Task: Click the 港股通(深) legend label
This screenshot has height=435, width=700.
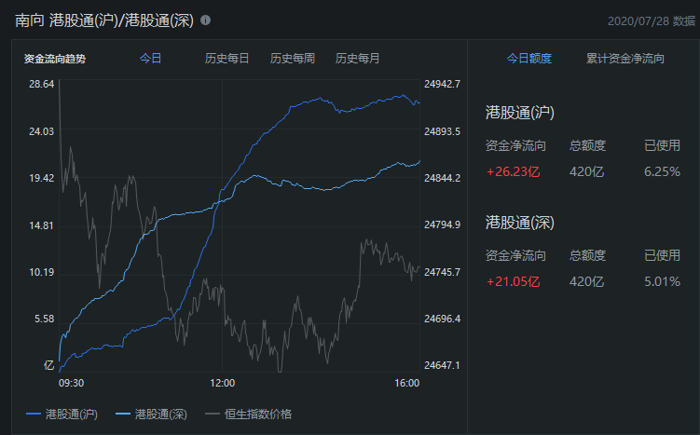Action: (161, 414)
